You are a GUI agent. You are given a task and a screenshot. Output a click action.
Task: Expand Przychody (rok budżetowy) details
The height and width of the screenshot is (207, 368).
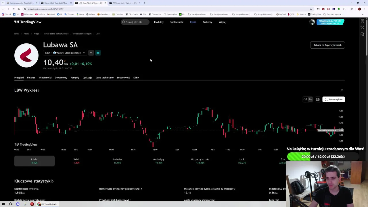(115, 200)
